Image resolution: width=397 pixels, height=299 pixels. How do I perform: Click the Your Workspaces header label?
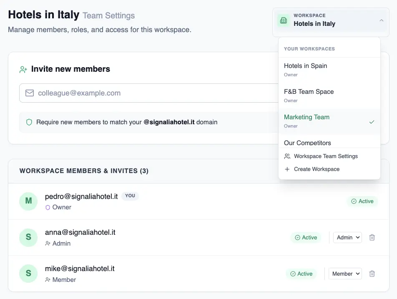point(309,49)
